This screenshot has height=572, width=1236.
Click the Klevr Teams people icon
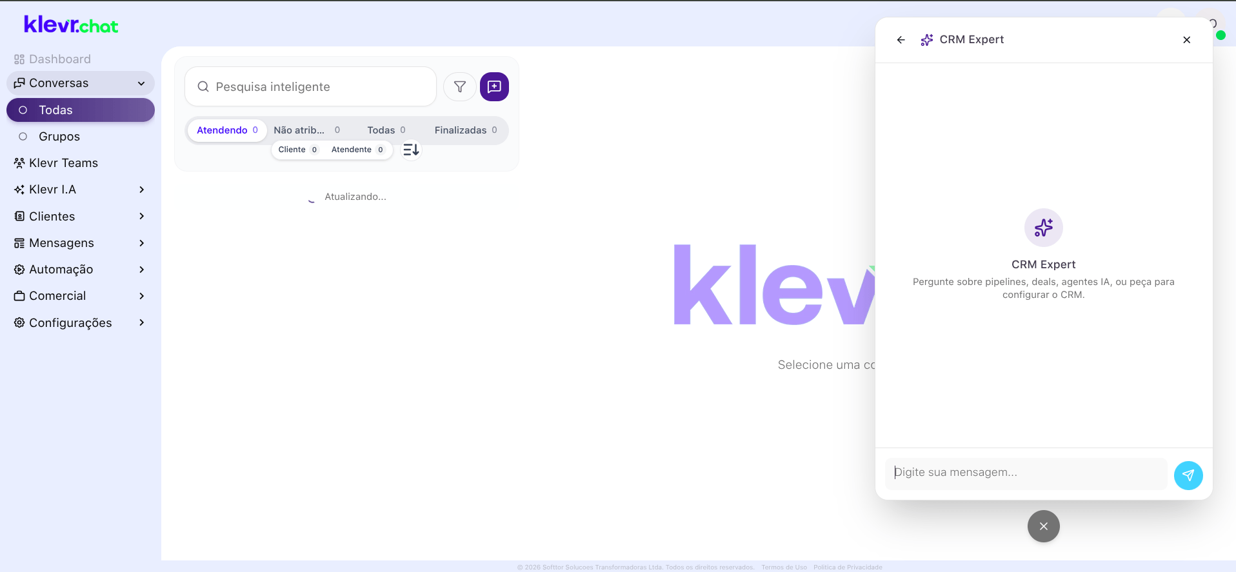coord(19,163)
